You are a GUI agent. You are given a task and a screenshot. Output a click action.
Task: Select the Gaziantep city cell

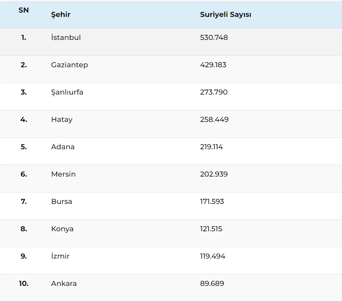pos(69,65)
